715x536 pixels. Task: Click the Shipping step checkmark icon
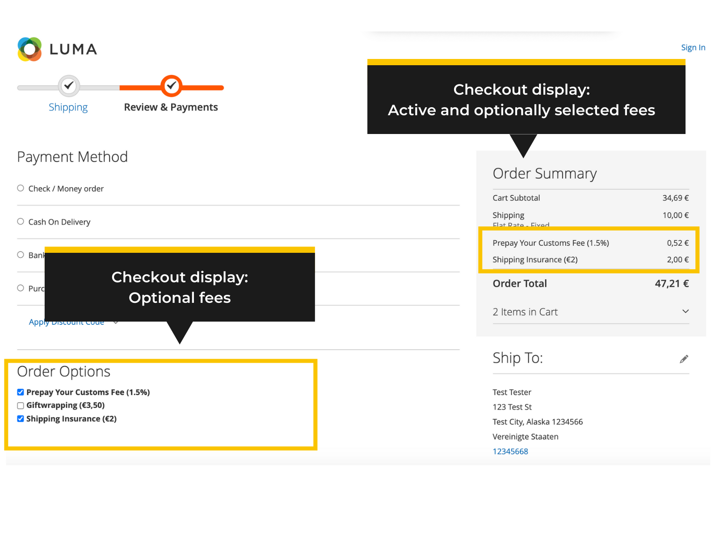(69, 85)
